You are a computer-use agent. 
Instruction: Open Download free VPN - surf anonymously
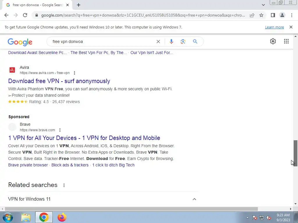coord(59,81)
